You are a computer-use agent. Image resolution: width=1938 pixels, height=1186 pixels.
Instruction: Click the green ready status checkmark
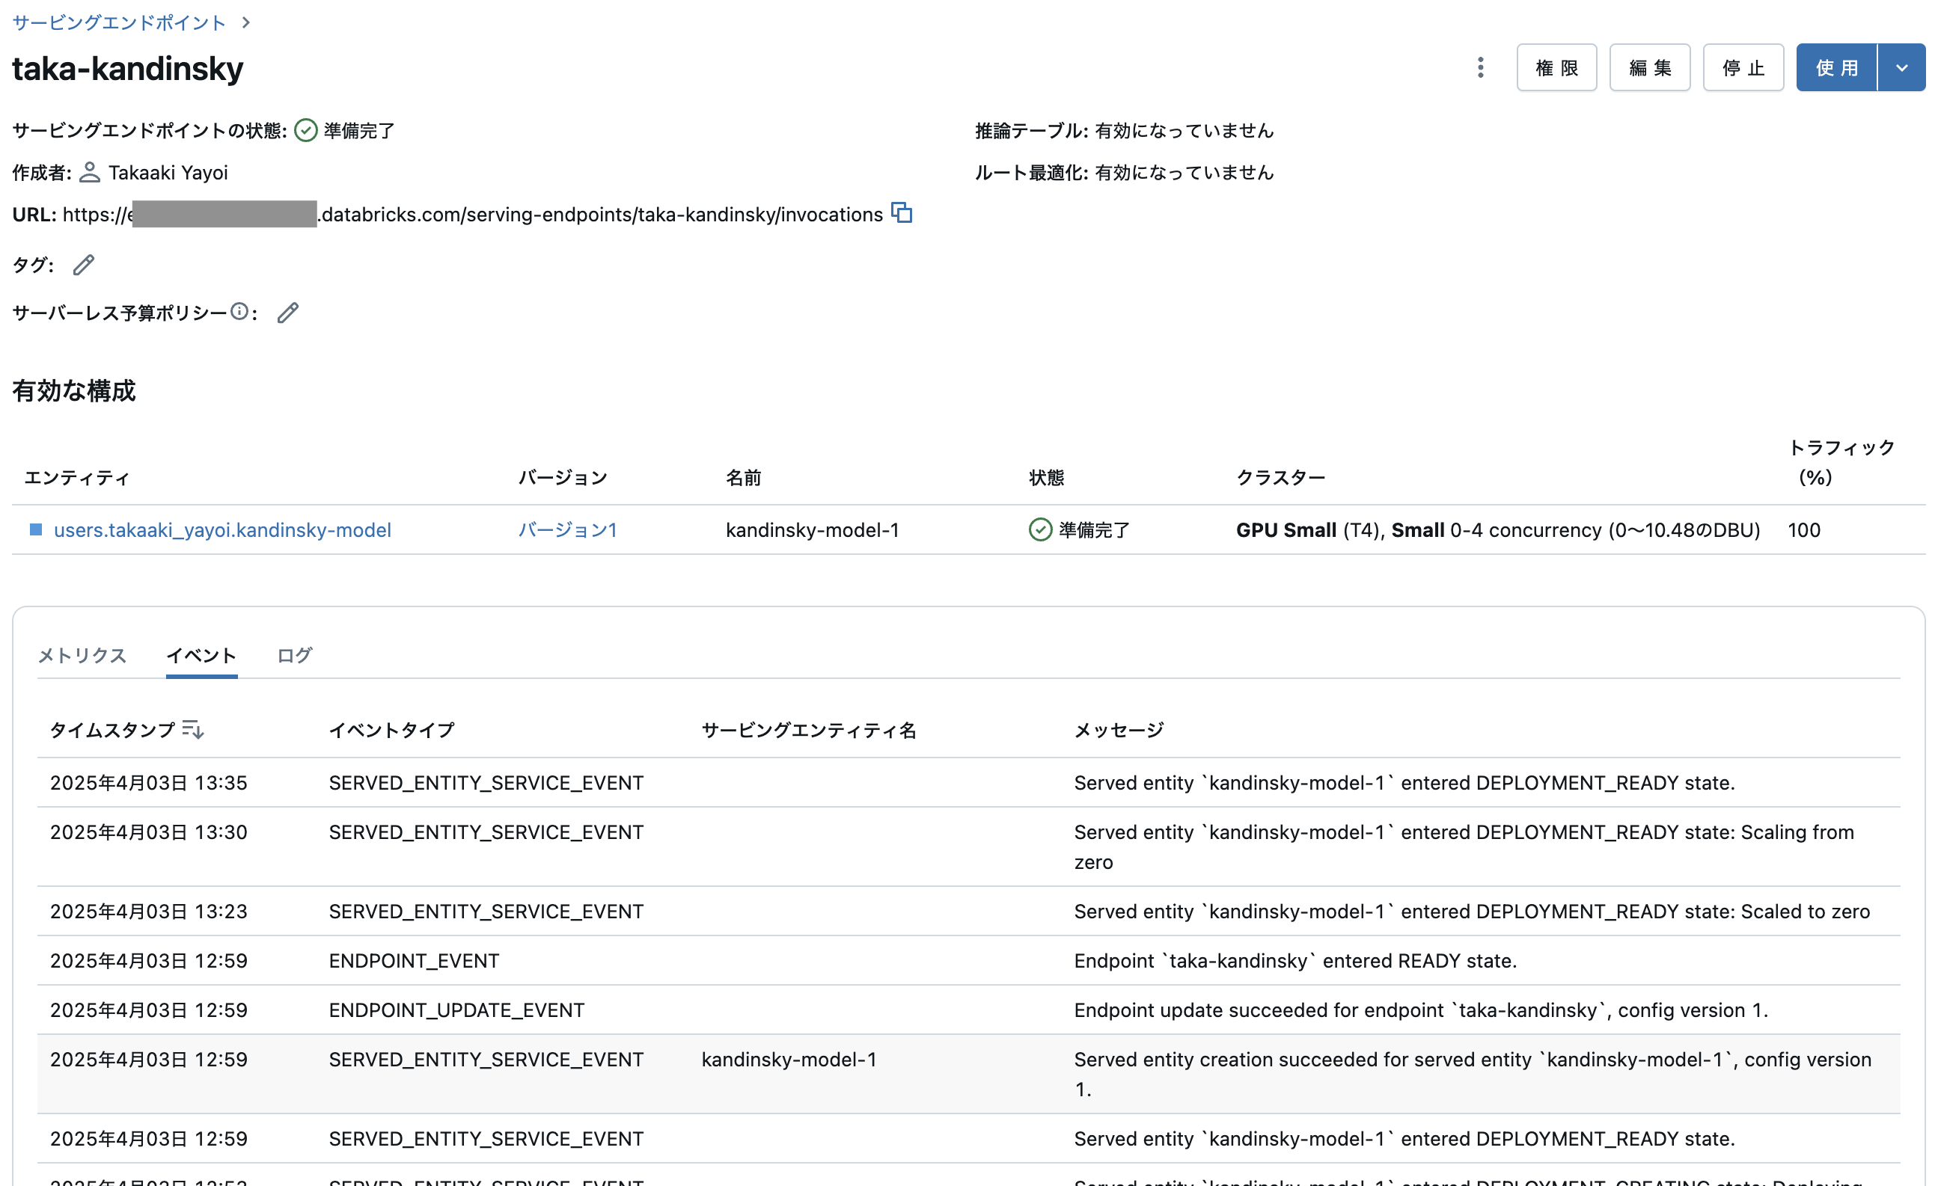tap(306, 129)
